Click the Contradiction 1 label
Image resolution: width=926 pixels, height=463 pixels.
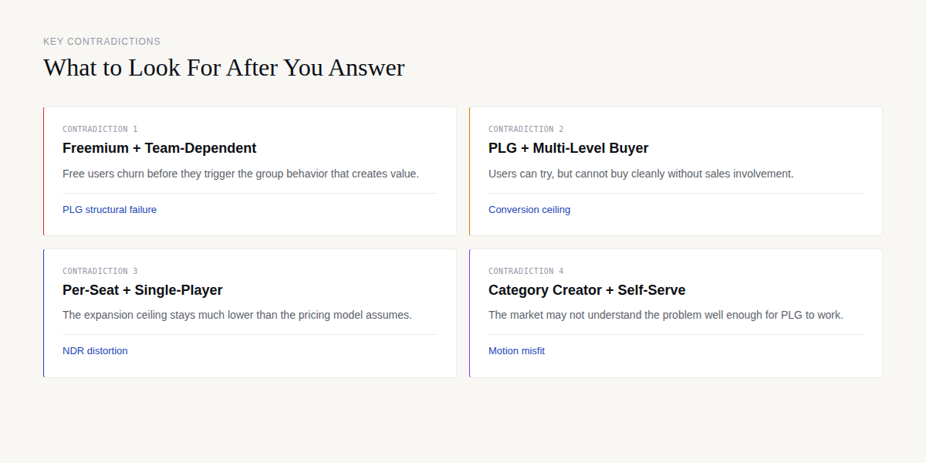(x=100, y=129)
